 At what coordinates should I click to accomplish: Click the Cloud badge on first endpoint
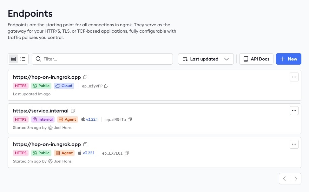64,86
